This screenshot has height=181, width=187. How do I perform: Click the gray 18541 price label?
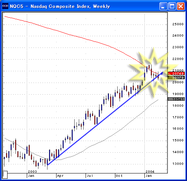(176, 99)
